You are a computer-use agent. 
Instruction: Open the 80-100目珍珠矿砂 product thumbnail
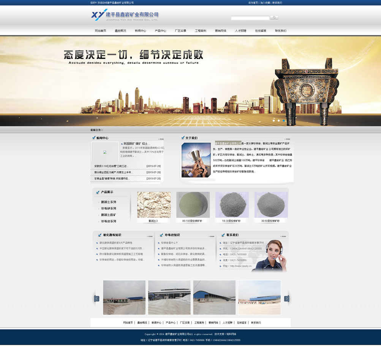193,205
